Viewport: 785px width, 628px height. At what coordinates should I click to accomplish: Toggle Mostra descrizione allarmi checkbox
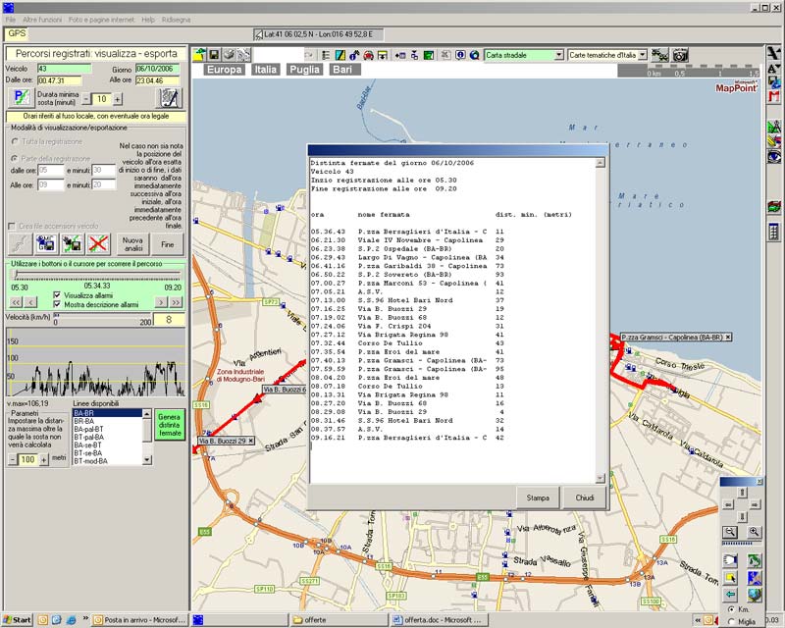pyautogui.click(x=57, y=304)
